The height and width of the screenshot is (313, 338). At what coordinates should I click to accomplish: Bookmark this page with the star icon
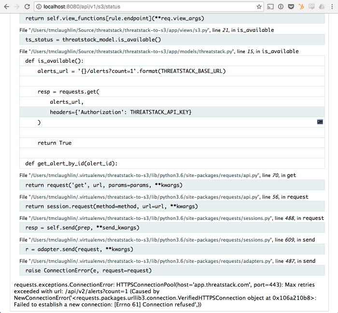pos(259,7)
